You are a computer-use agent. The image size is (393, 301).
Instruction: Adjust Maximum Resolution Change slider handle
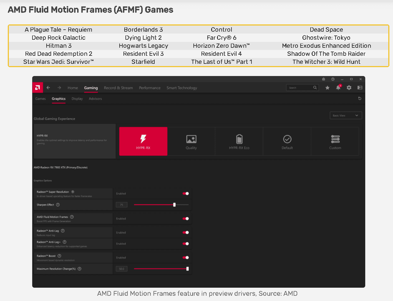[x=188, y=269]
